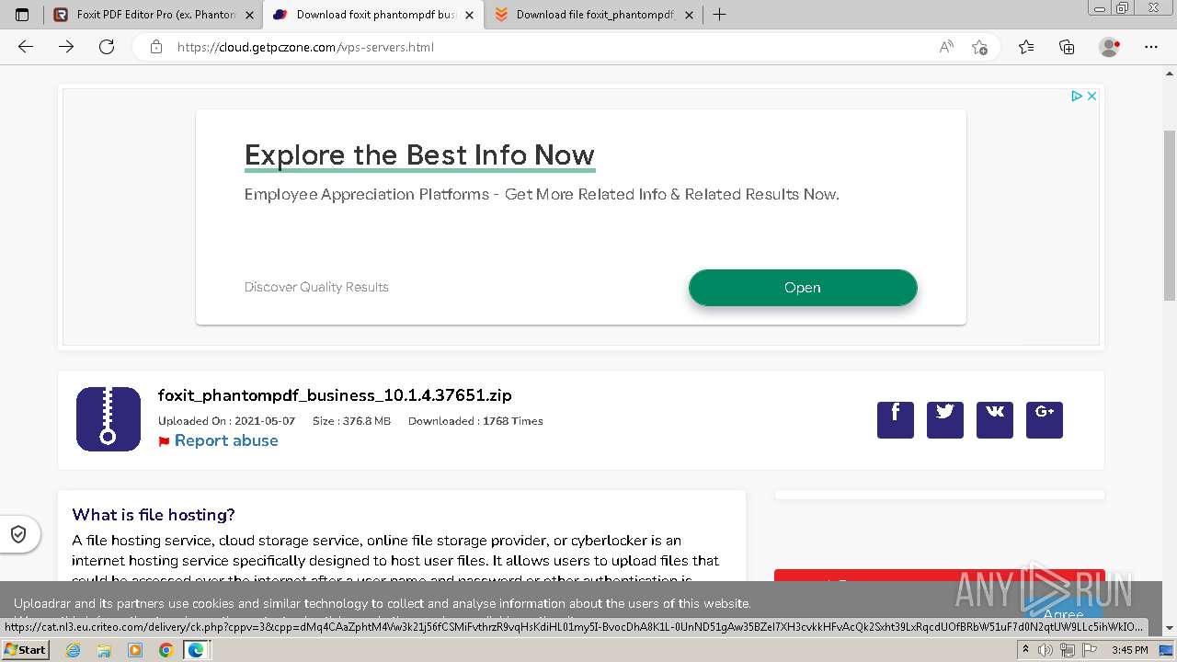Open File Explorer from the taskbar
This screenshot has height=662, width=1177.
[x=104, y=650]
